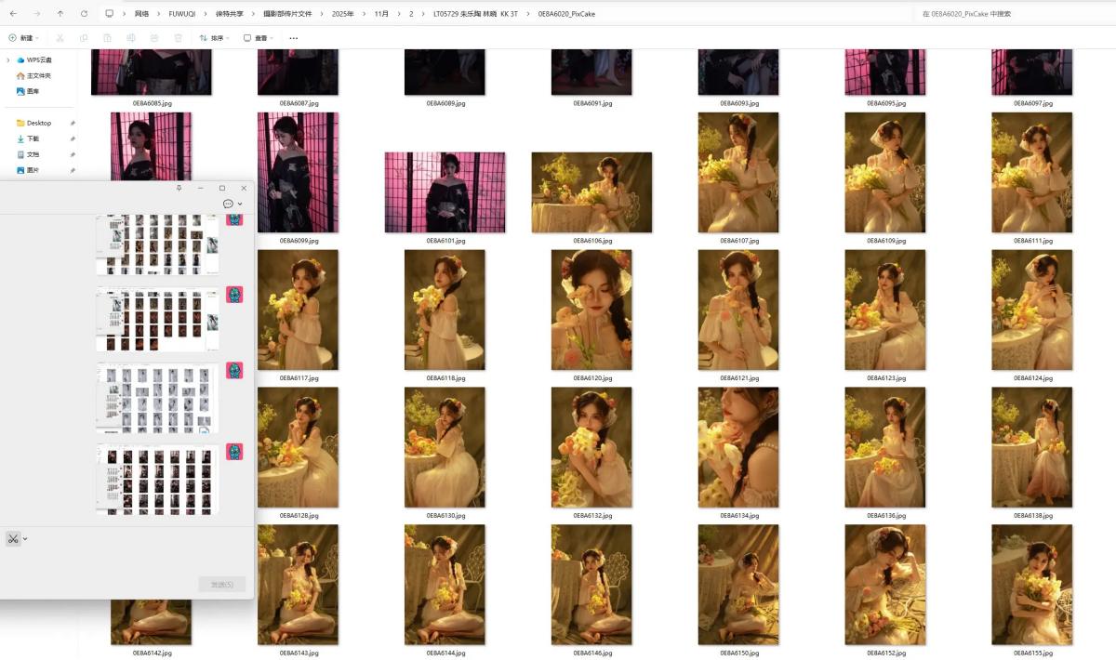
Task: Open the 新建 (New) dropdown
Action: pyautogui.click(x=21, y=38)
